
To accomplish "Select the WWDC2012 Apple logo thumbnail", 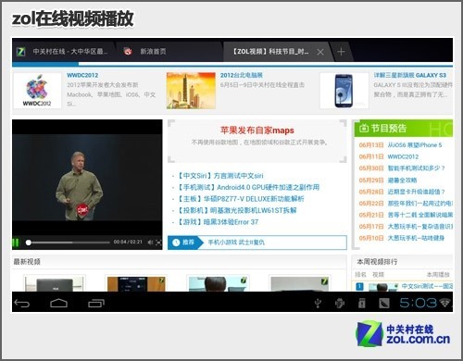I will 37,91.
